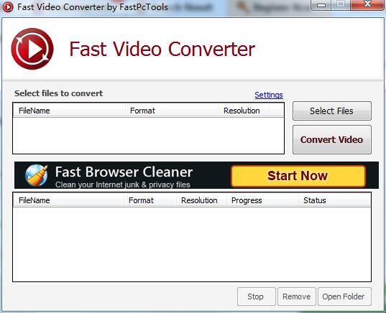
Task: Click the maximize window button
Action: pyautogui.click(x=341, y=4)
